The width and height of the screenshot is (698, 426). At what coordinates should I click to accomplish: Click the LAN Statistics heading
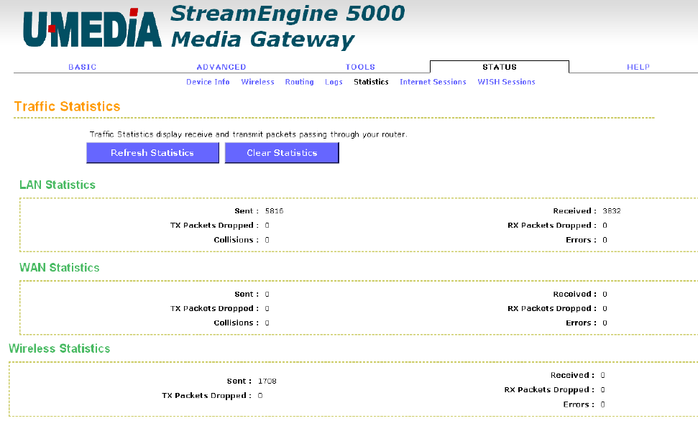coord(58,185)
